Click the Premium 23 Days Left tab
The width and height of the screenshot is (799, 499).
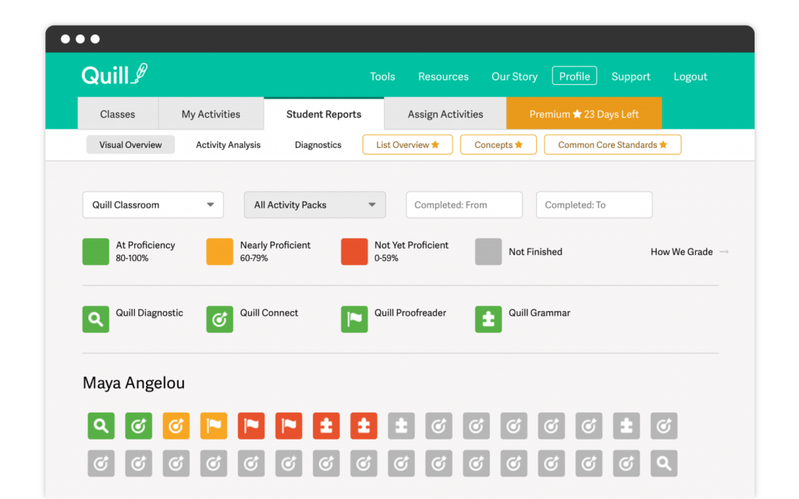coord(584,113)
